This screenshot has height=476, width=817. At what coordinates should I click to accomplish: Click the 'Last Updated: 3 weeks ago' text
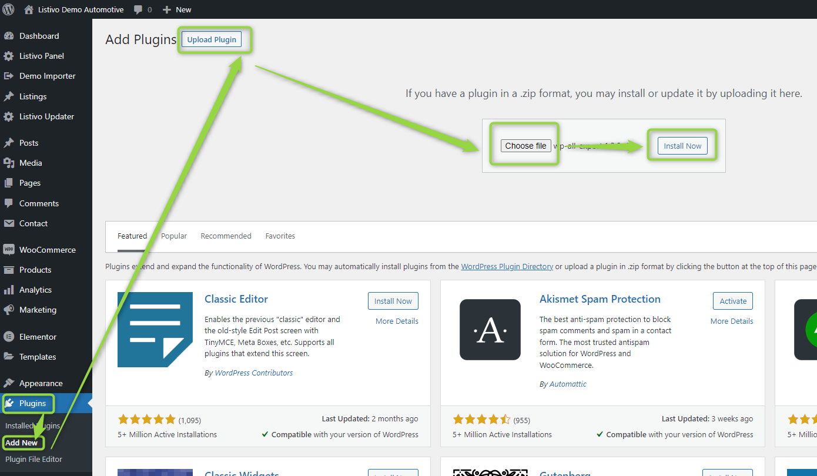(x=708, y=419)
